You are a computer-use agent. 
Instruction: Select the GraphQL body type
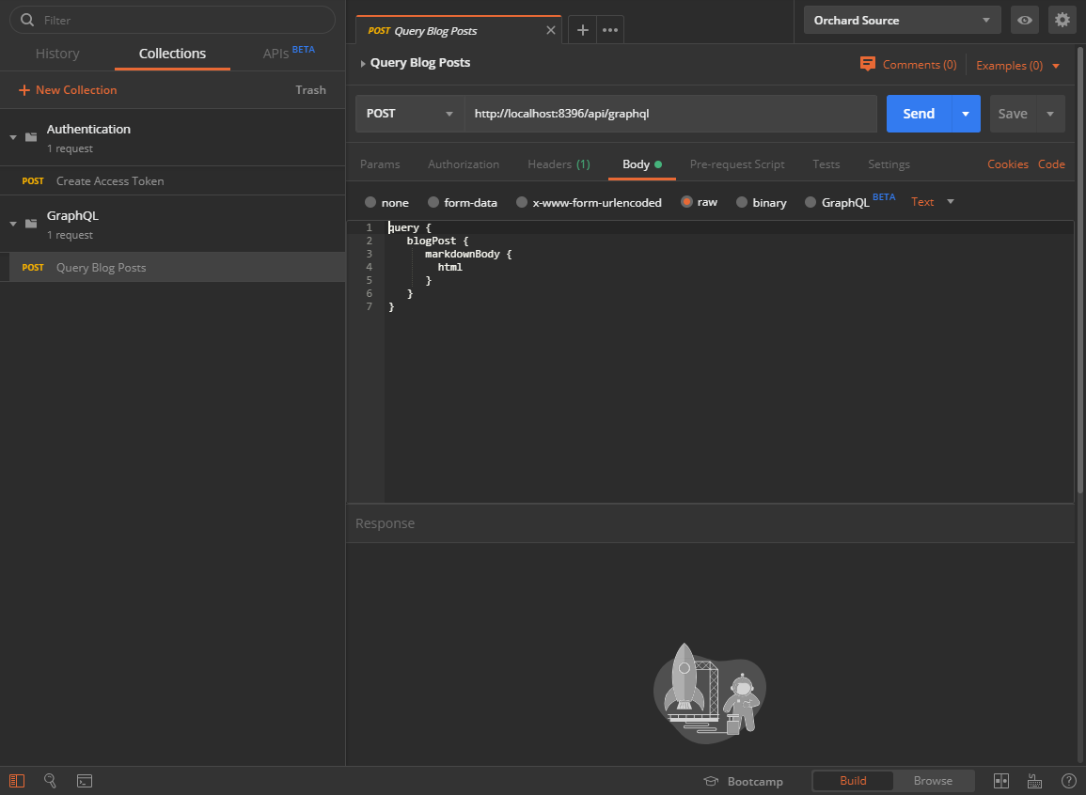click(811, 202)
